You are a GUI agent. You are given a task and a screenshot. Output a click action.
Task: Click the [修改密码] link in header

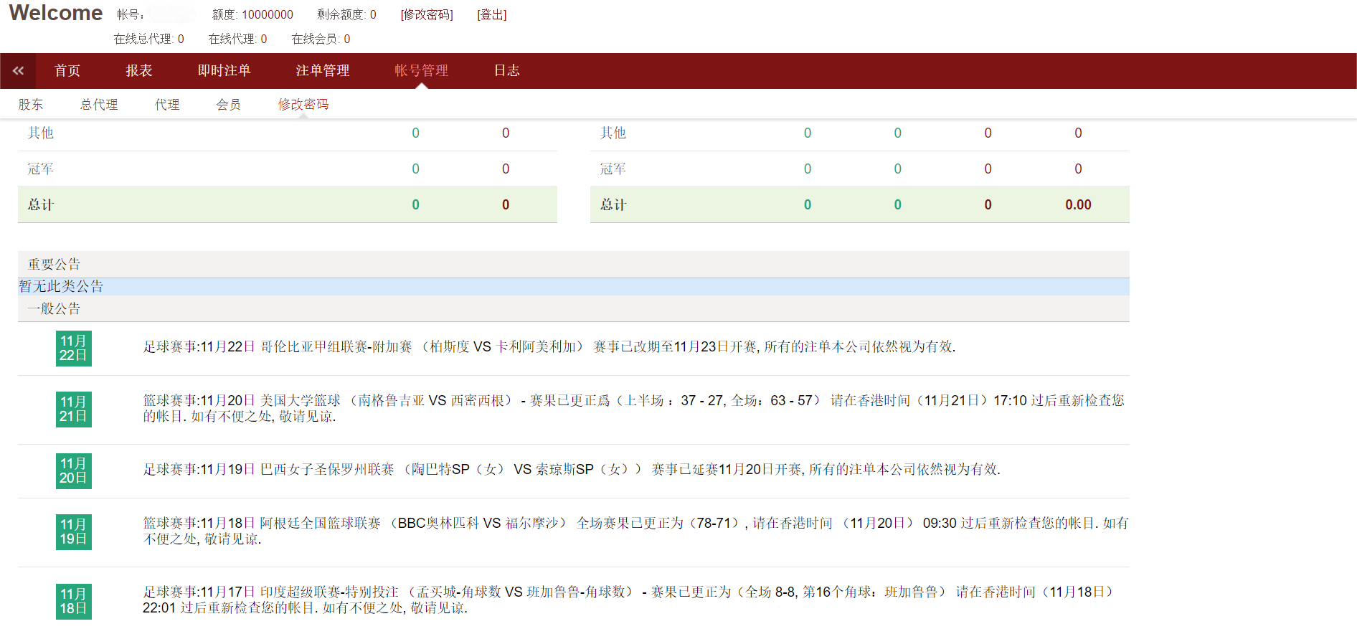427,14
